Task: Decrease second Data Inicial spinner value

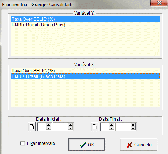Action: [70, 128]
